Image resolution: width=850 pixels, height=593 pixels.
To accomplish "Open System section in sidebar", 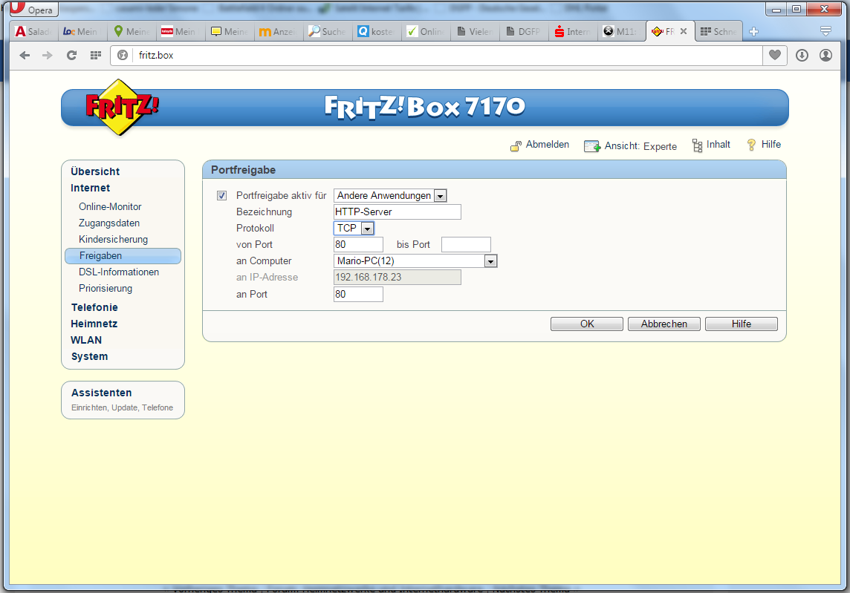I will [x=89, y=356].
